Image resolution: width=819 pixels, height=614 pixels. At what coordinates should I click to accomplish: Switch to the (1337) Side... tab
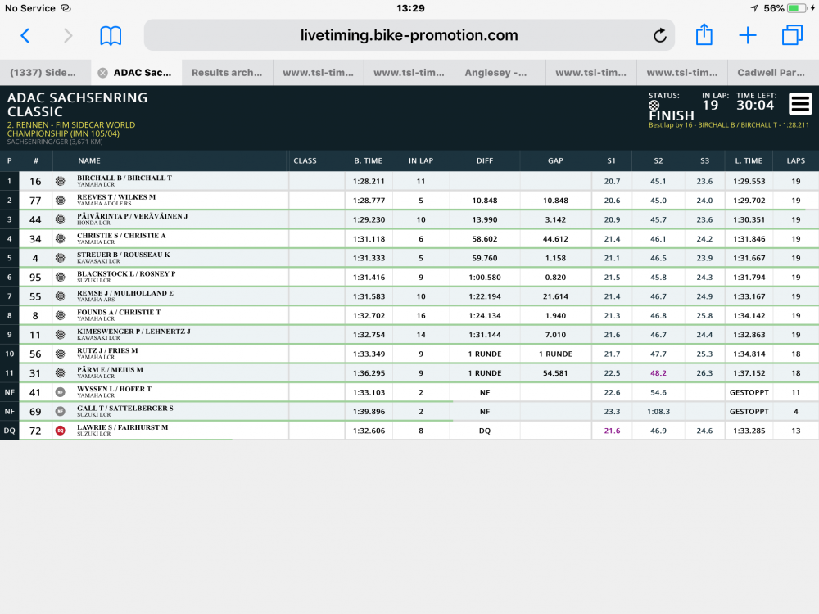click(x=45, y=73)
